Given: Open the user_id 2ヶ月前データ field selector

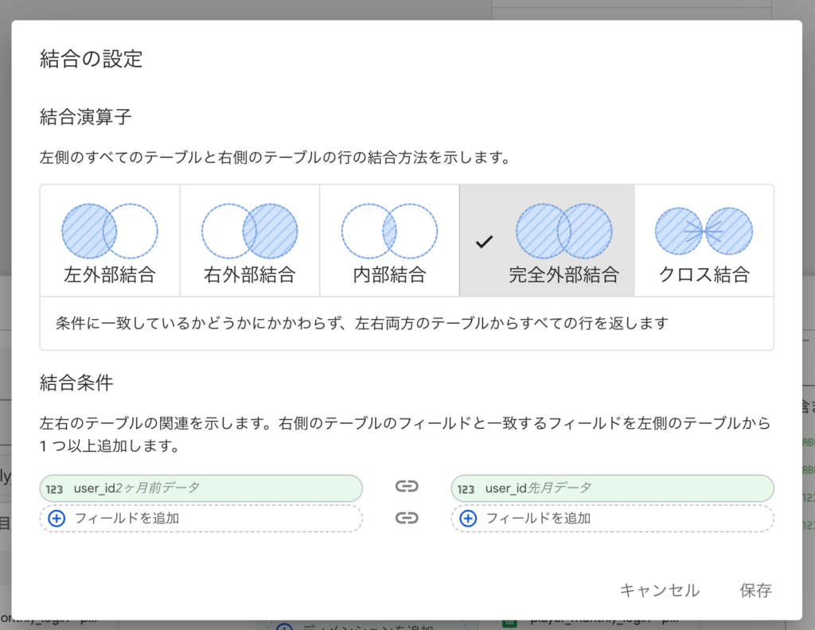Looking at the screenshot, I should (x=201, y=488).
